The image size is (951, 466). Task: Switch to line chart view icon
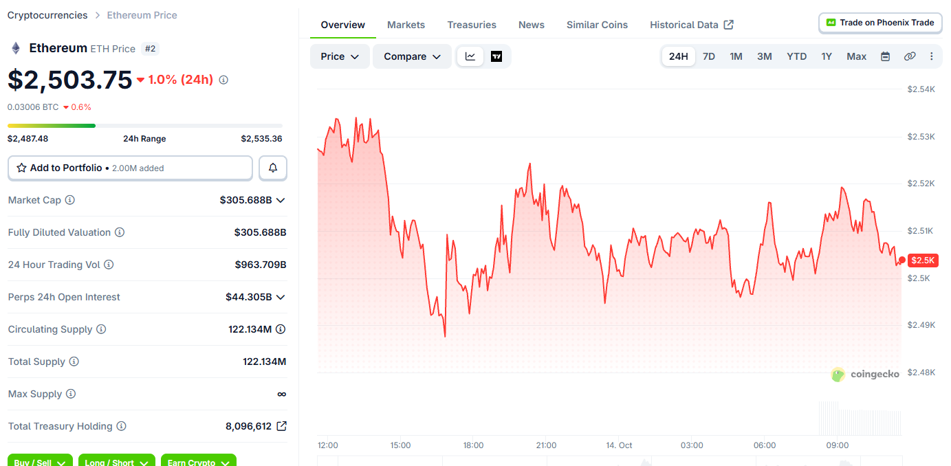(470, 56)
